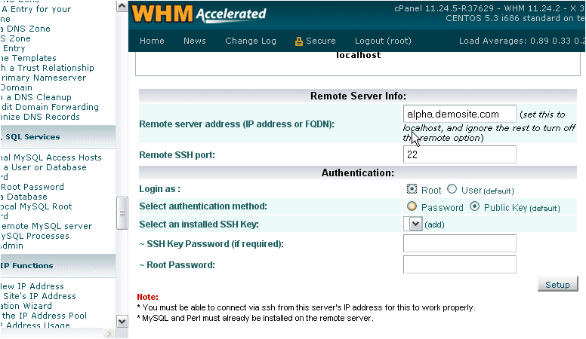The image size is (586, 339).
Task: Click Logout (root) link
Action: click(x=383, y=41)
